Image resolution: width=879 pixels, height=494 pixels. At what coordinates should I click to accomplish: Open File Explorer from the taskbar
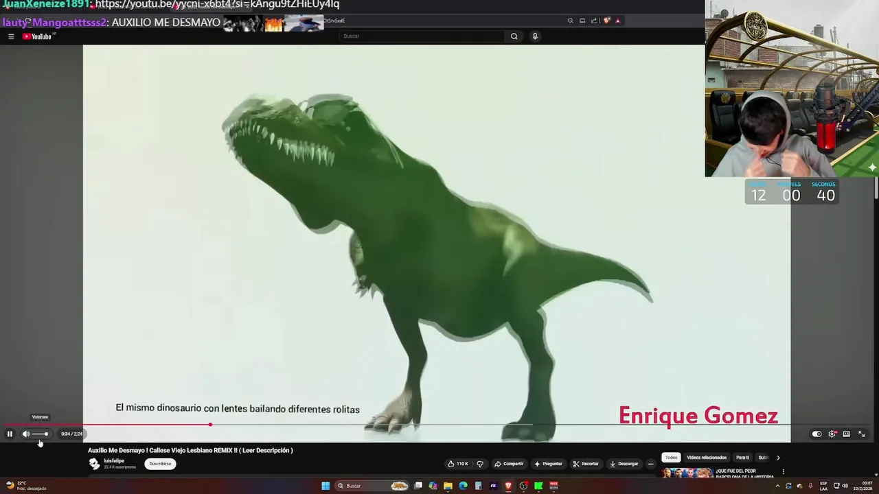[448, 486]
